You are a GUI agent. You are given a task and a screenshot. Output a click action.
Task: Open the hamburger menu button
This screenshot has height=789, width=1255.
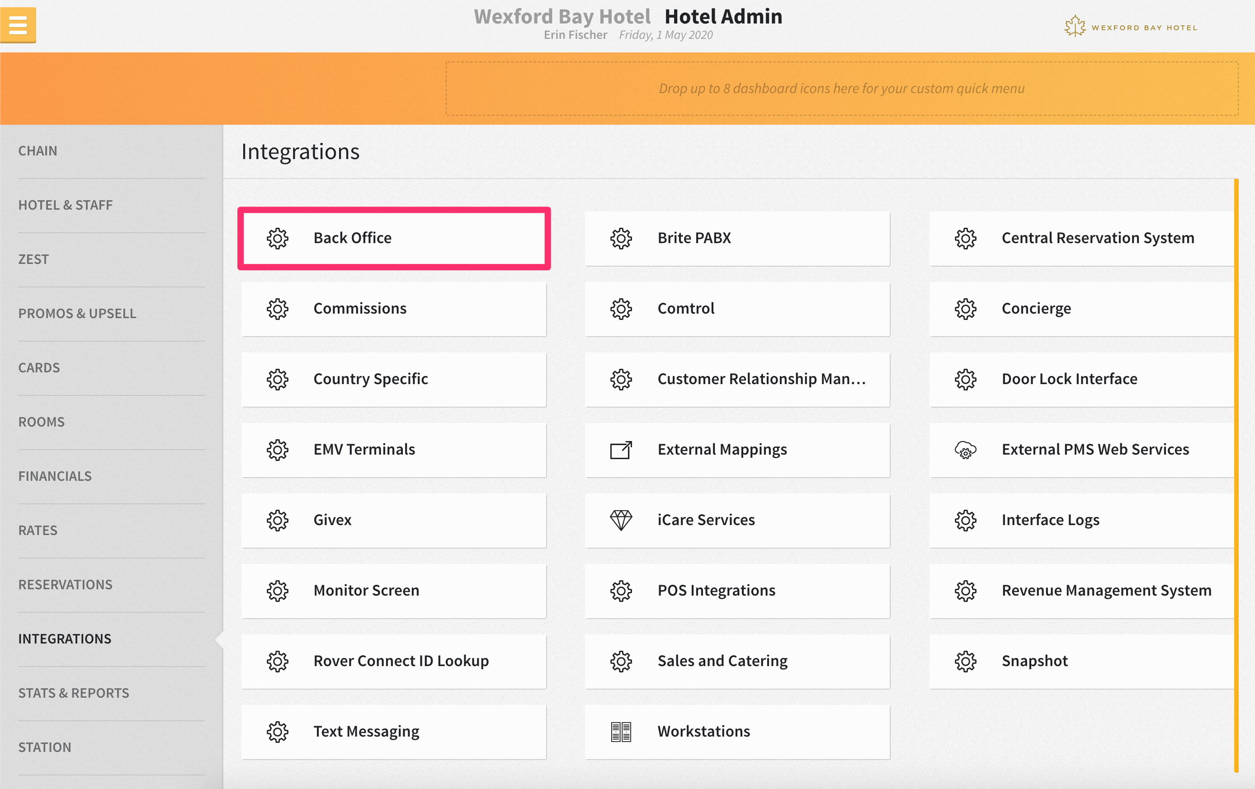pos(18,24)
